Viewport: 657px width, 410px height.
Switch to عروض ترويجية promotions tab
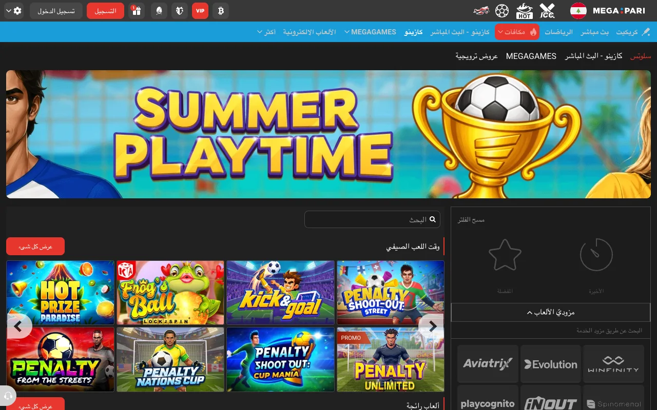click(477, 56)
